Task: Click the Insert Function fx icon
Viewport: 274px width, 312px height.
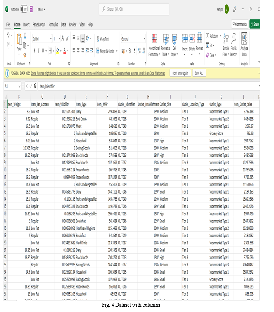Action: [x=35, y=86]
